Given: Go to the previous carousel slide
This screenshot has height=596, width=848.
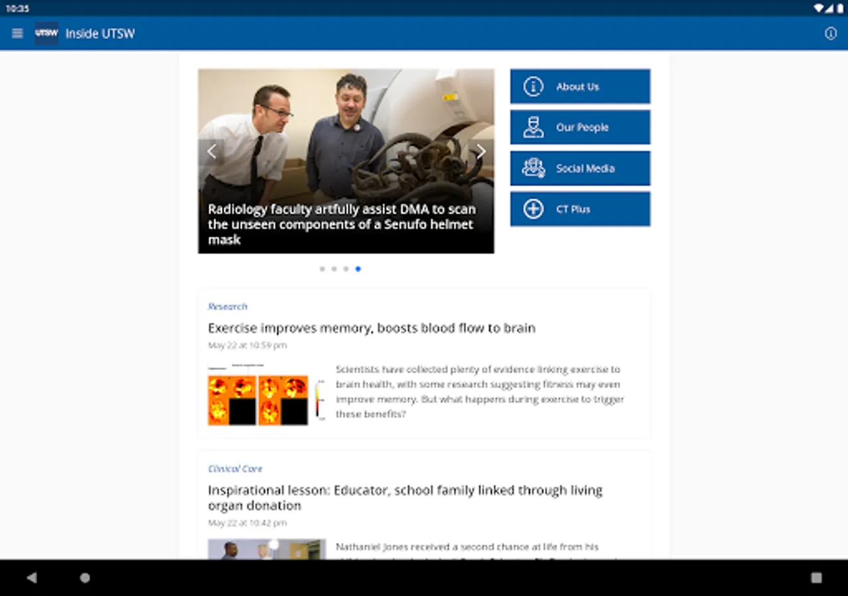Looking at the screenshot, I should 211,152.
